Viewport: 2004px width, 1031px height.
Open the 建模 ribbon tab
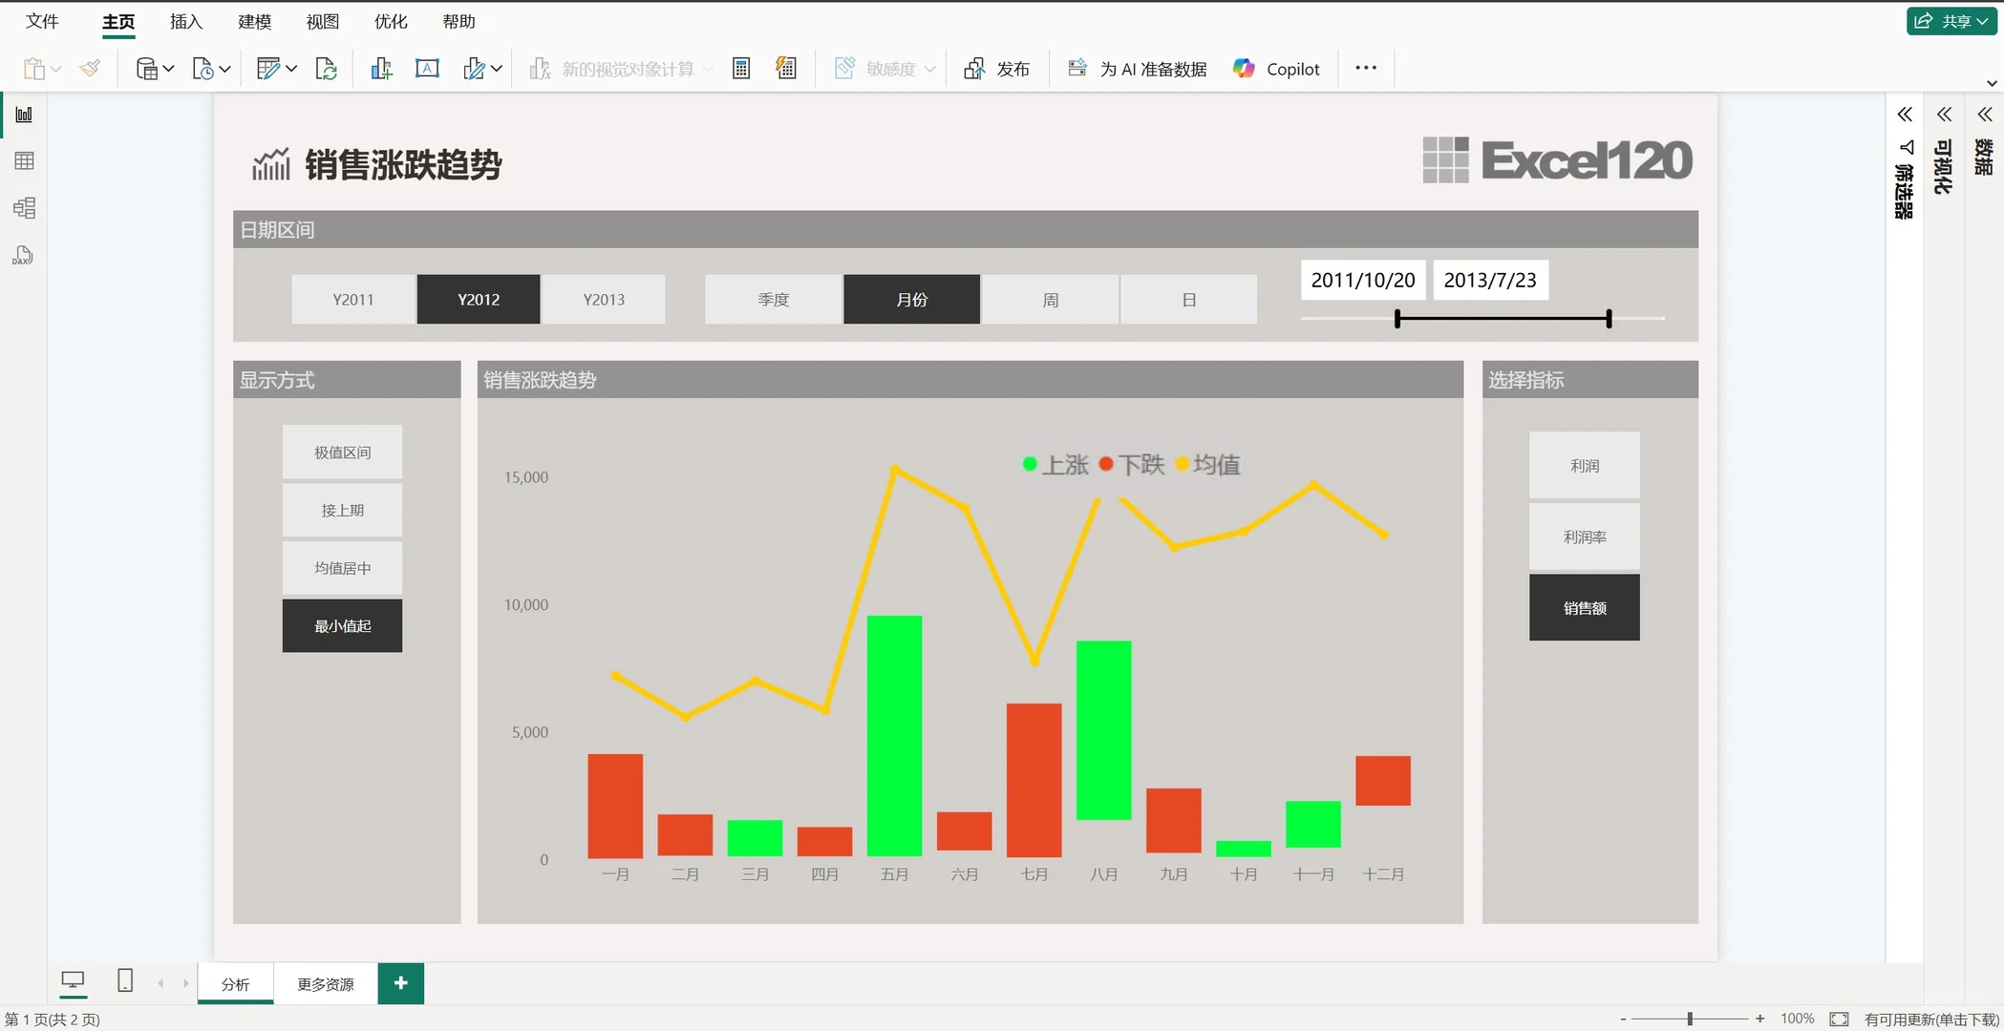(x=254, y=21)
